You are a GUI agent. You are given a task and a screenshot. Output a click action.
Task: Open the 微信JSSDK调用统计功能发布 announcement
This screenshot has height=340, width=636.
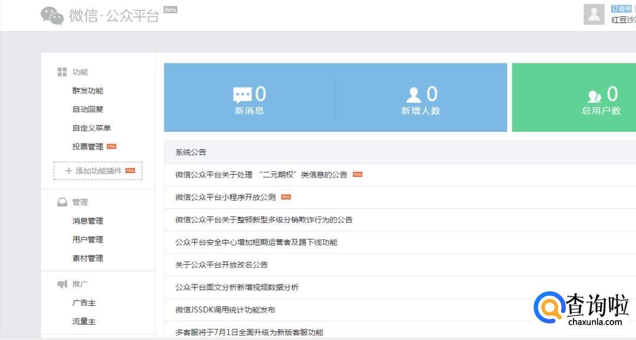[x=225, y=309]
